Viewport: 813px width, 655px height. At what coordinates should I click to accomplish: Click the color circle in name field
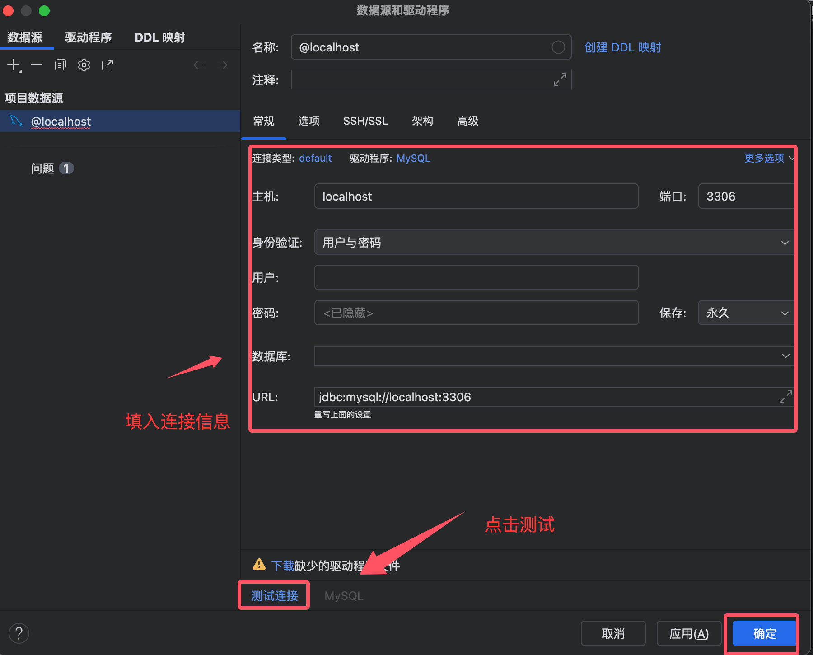click(558, 47)
